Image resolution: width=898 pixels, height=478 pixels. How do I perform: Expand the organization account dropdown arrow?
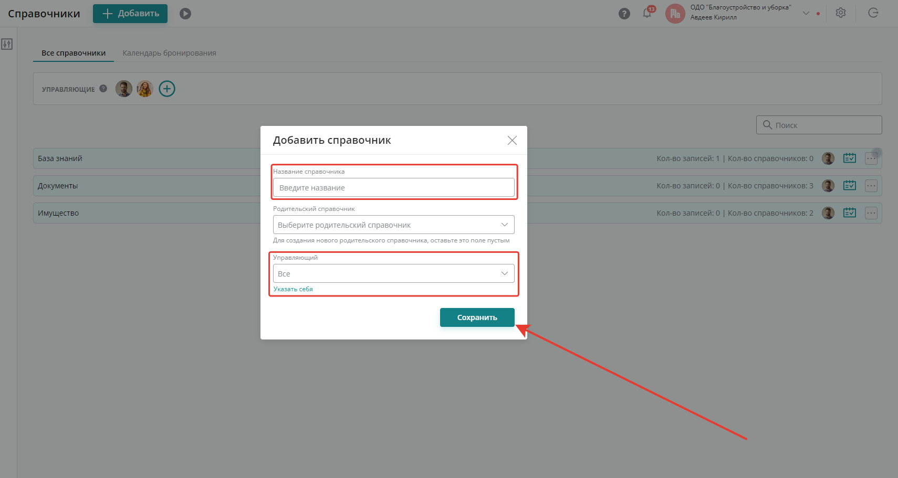806,13
